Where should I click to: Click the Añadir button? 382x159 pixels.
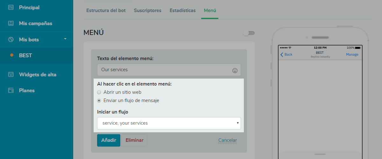point(109,140)
